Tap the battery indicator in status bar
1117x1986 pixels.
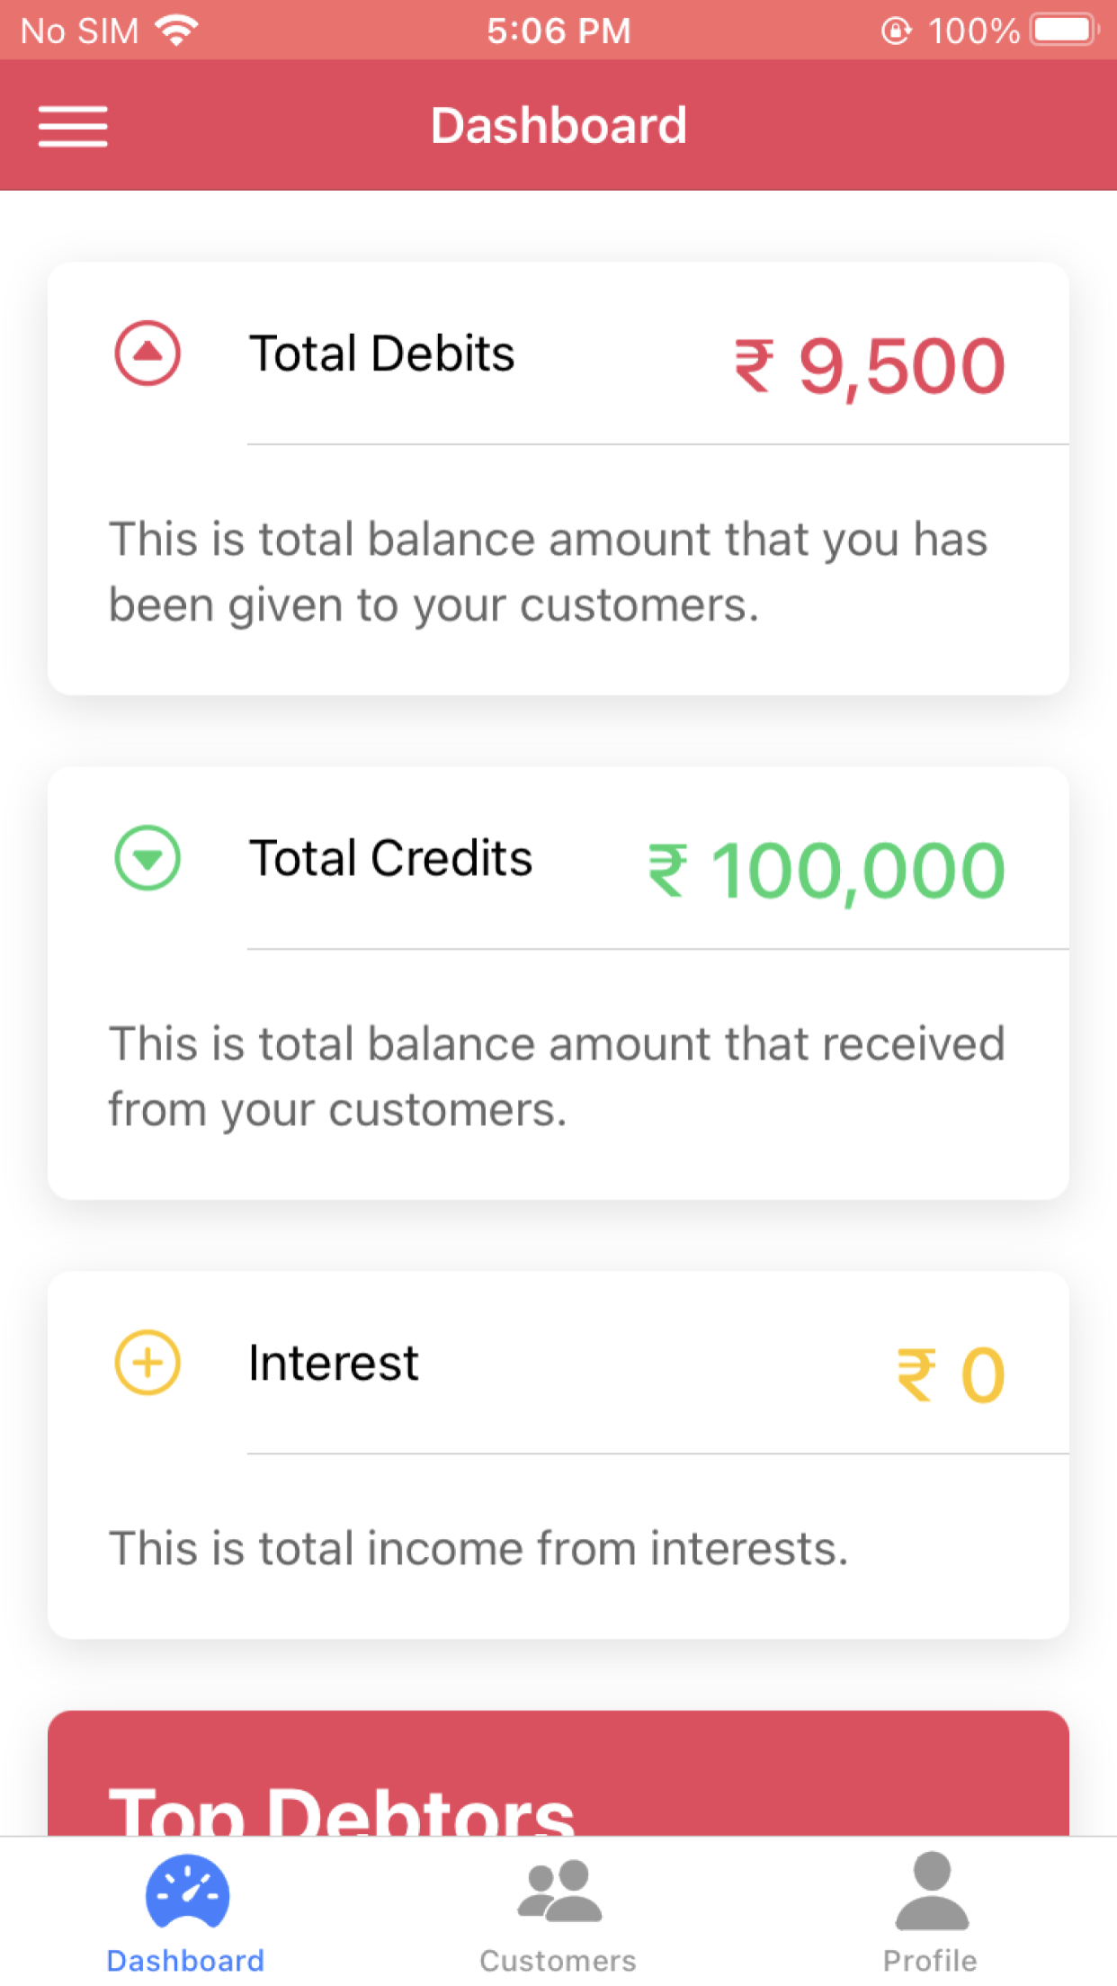tap(1065, 31)
